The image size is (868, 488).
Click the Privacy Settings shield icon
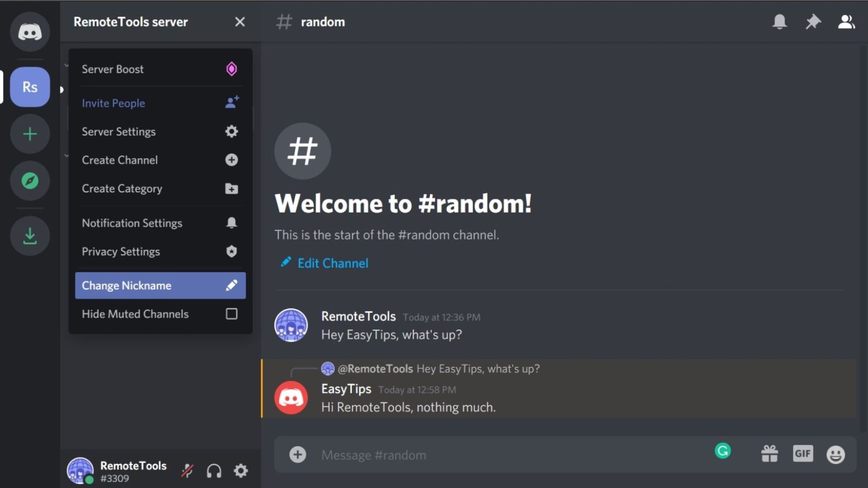point(232,251)
